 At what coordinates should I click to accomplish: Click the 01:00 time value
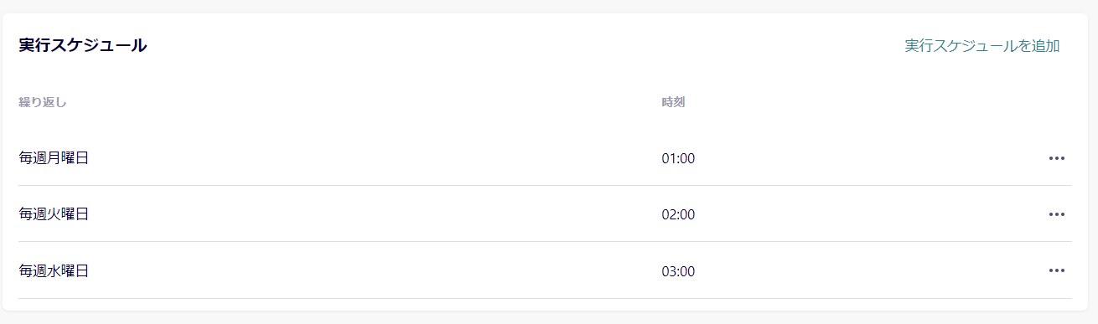[x=678, y=158]
